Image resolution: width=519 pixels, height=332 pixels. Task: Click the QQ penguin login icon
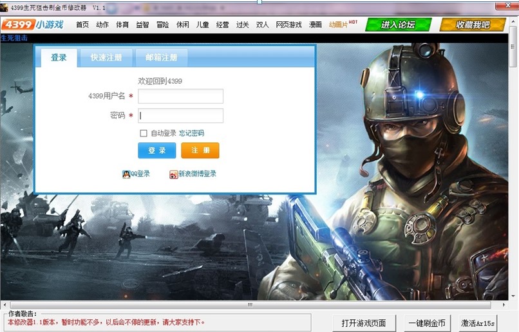point(126,174)
